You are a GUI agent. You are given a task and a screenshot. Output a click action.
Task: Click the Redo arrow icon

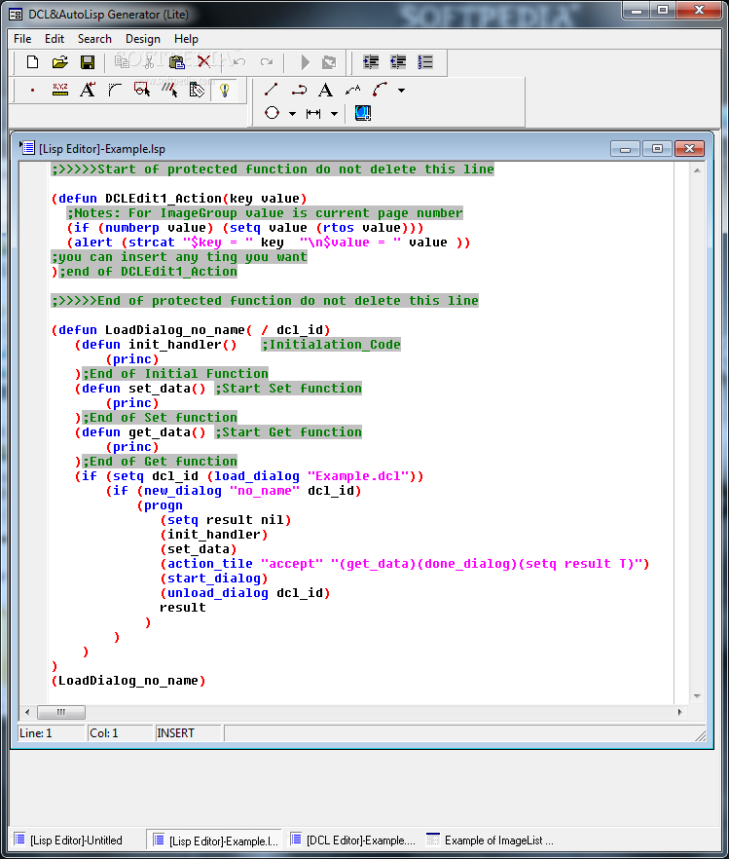tap(267, 62)
